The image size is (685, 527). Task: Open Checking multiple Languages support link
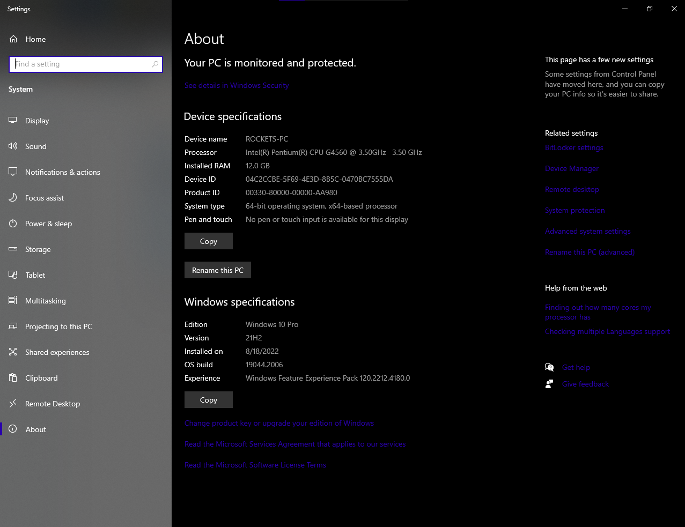point(608,331)
